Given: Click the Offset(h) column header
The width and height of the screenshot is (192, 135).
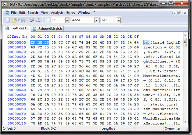Looking at the screenshot, I should [x=17, y=37].
